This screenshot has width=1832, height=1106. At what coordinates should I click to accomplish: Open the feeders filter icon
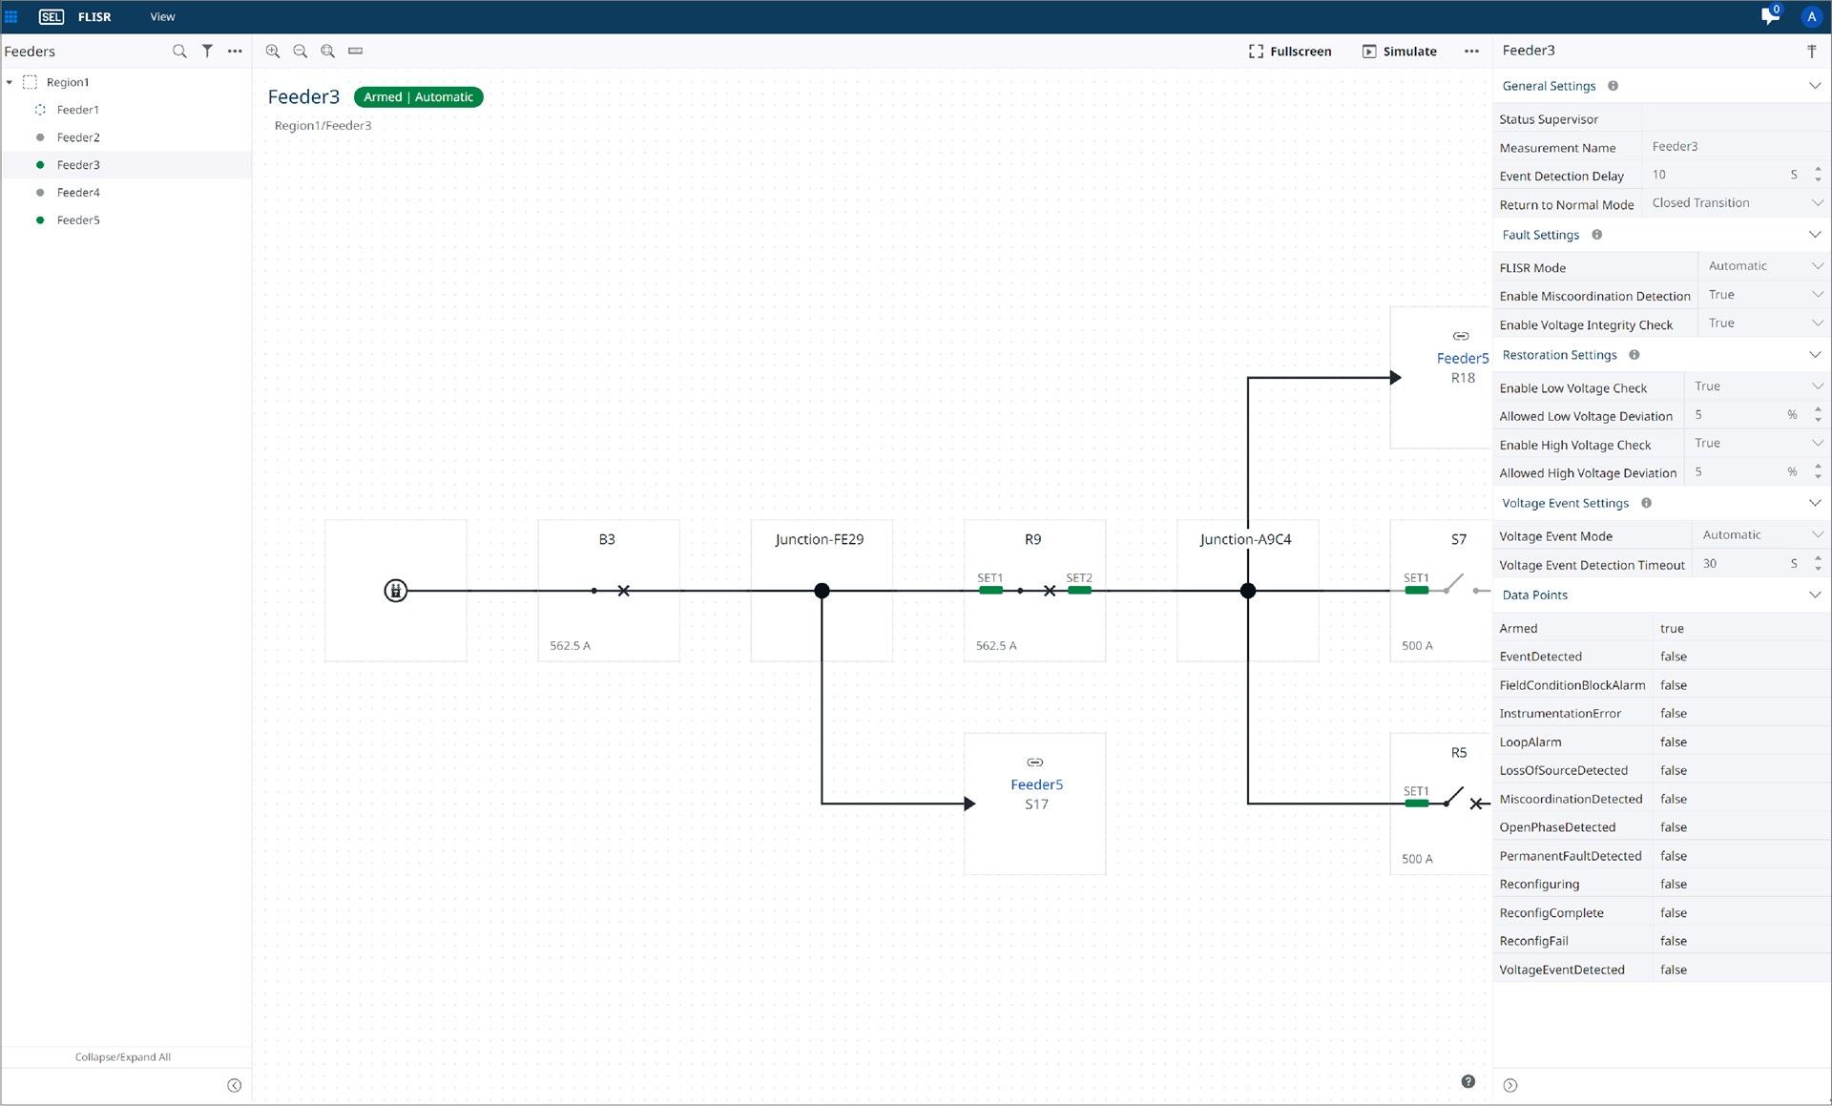pyautogui.click(x=207, y=52)
